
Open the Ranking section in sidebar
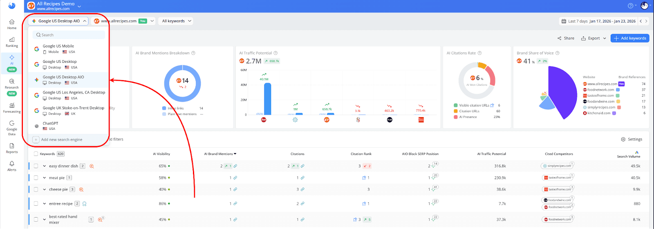[12, 42]
